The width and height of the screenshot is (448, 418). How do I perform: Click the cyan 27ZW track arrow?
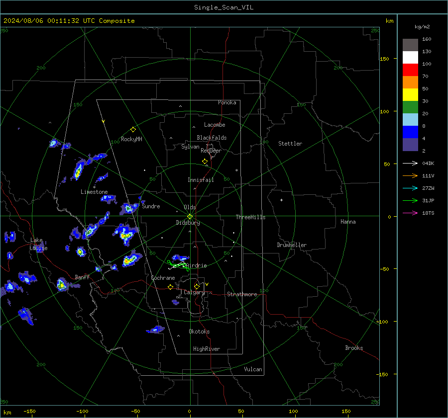pos(410,188)
